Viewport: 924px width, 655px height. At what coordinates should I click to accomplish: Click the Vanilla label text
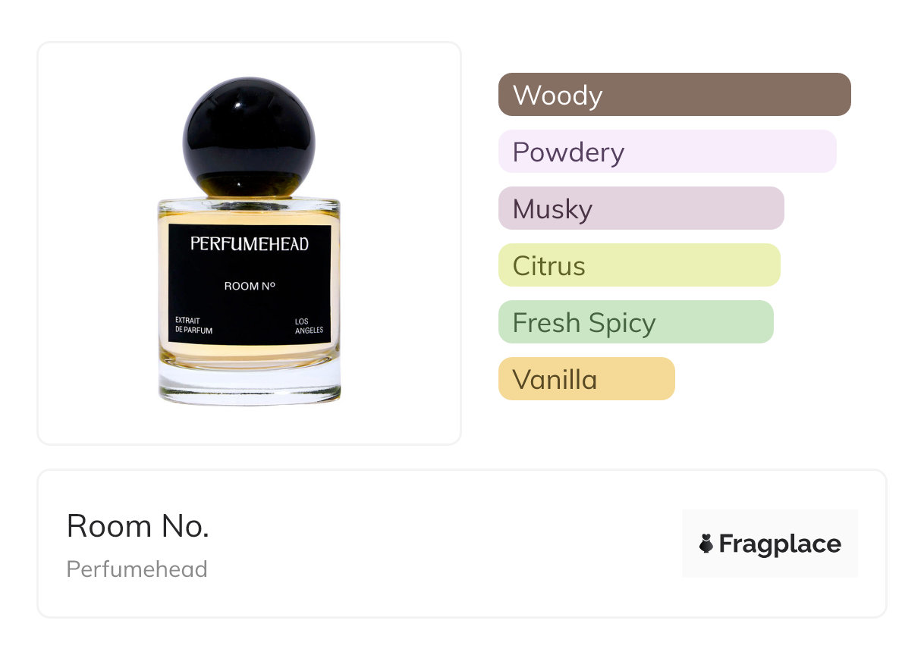(555, 380)
